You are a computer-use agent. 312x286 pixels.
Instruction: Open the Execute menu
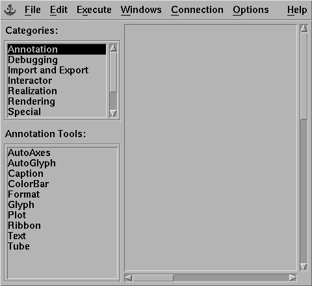tap(94, 10)
